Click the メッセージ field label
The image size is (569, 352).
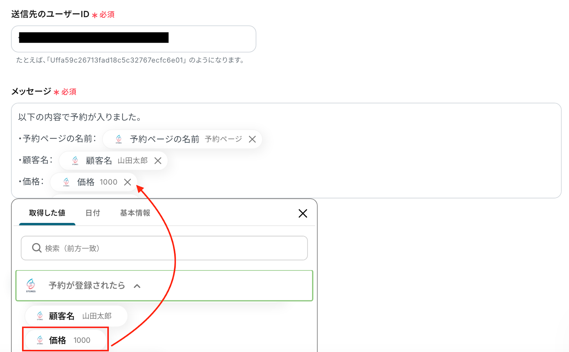[31, 91]
